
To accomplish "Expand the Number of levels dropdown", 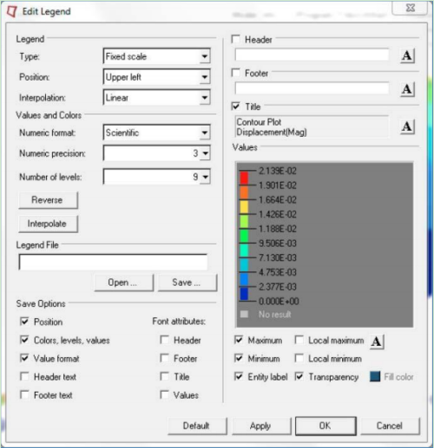I will pyautogui.click(x=156, y=177).
